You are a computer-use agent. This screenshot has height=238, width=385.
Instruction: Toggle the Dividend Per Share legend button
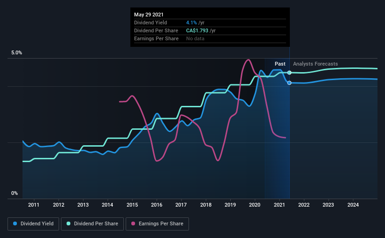pos(92,224)
